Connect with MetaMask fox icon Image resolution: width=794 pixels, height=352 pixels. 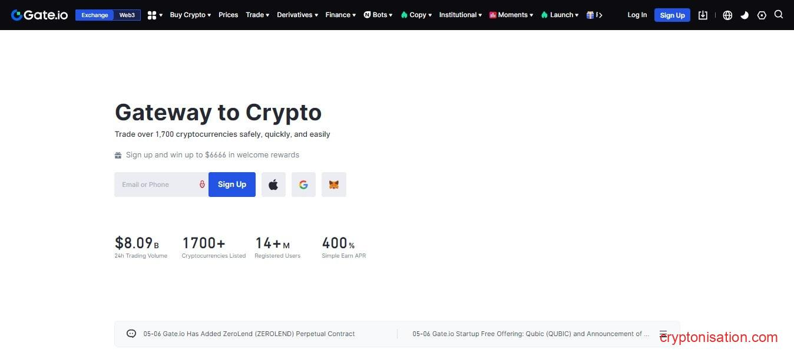point(333,185)
